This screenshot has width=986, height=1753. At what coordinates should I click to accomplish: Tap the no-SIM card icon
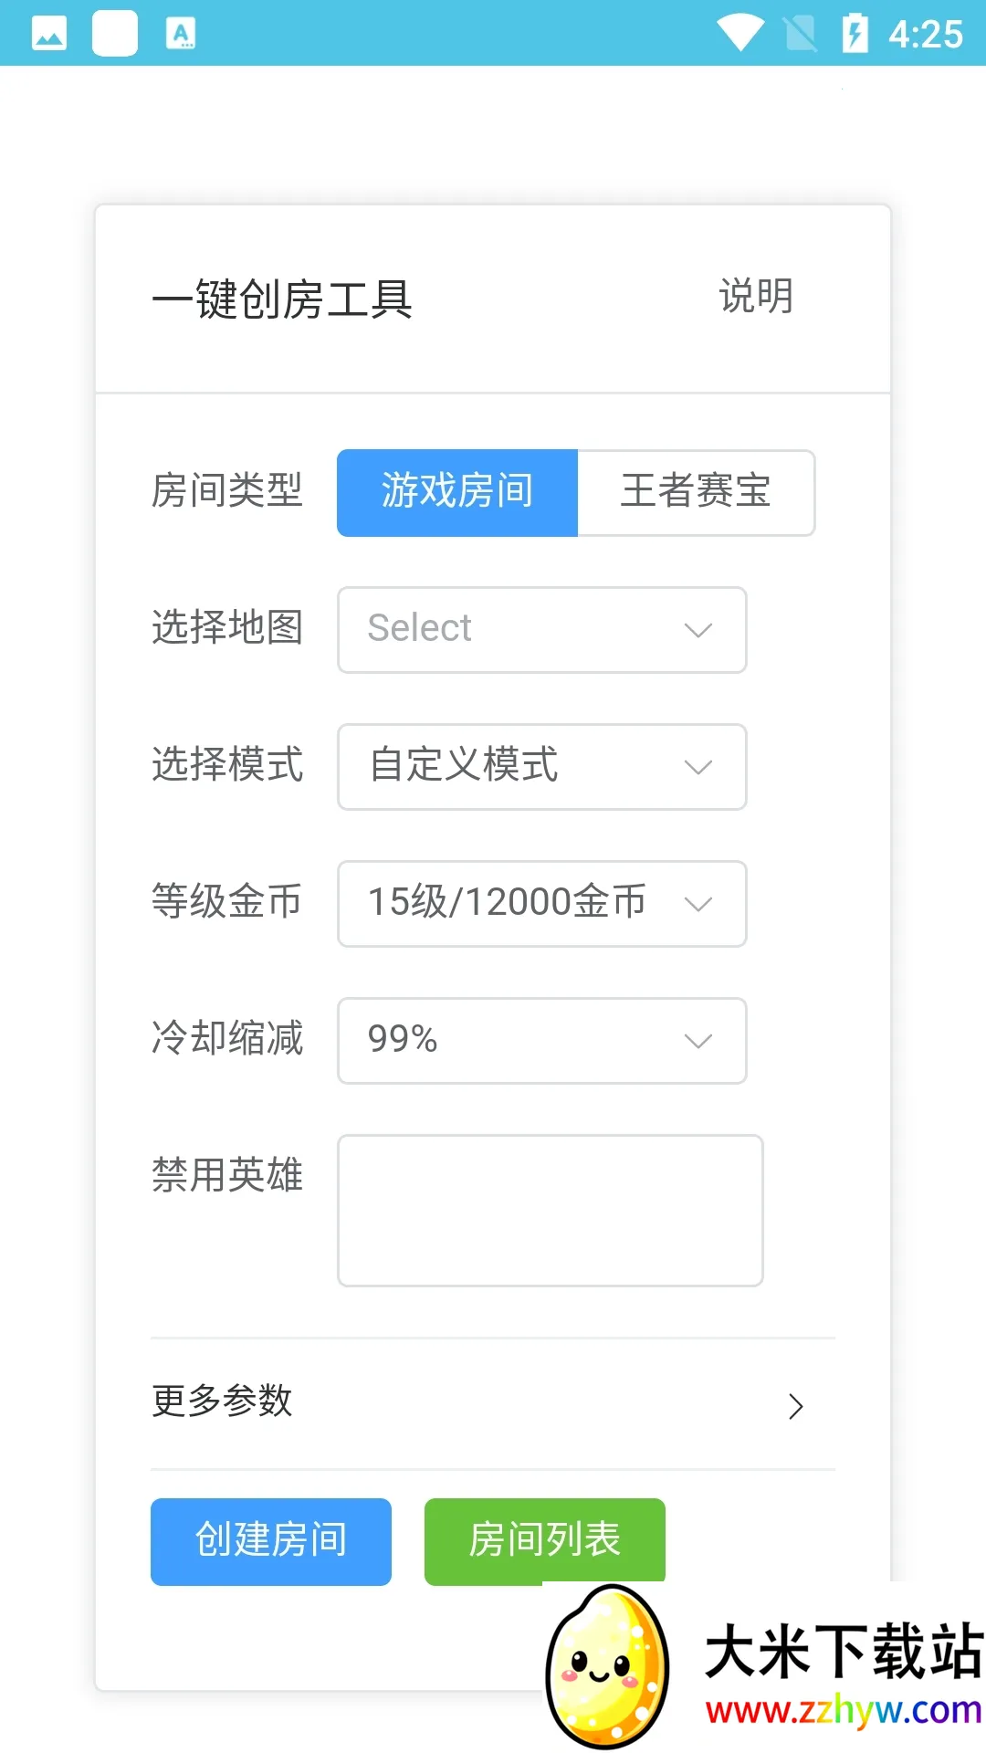[801, 34]
